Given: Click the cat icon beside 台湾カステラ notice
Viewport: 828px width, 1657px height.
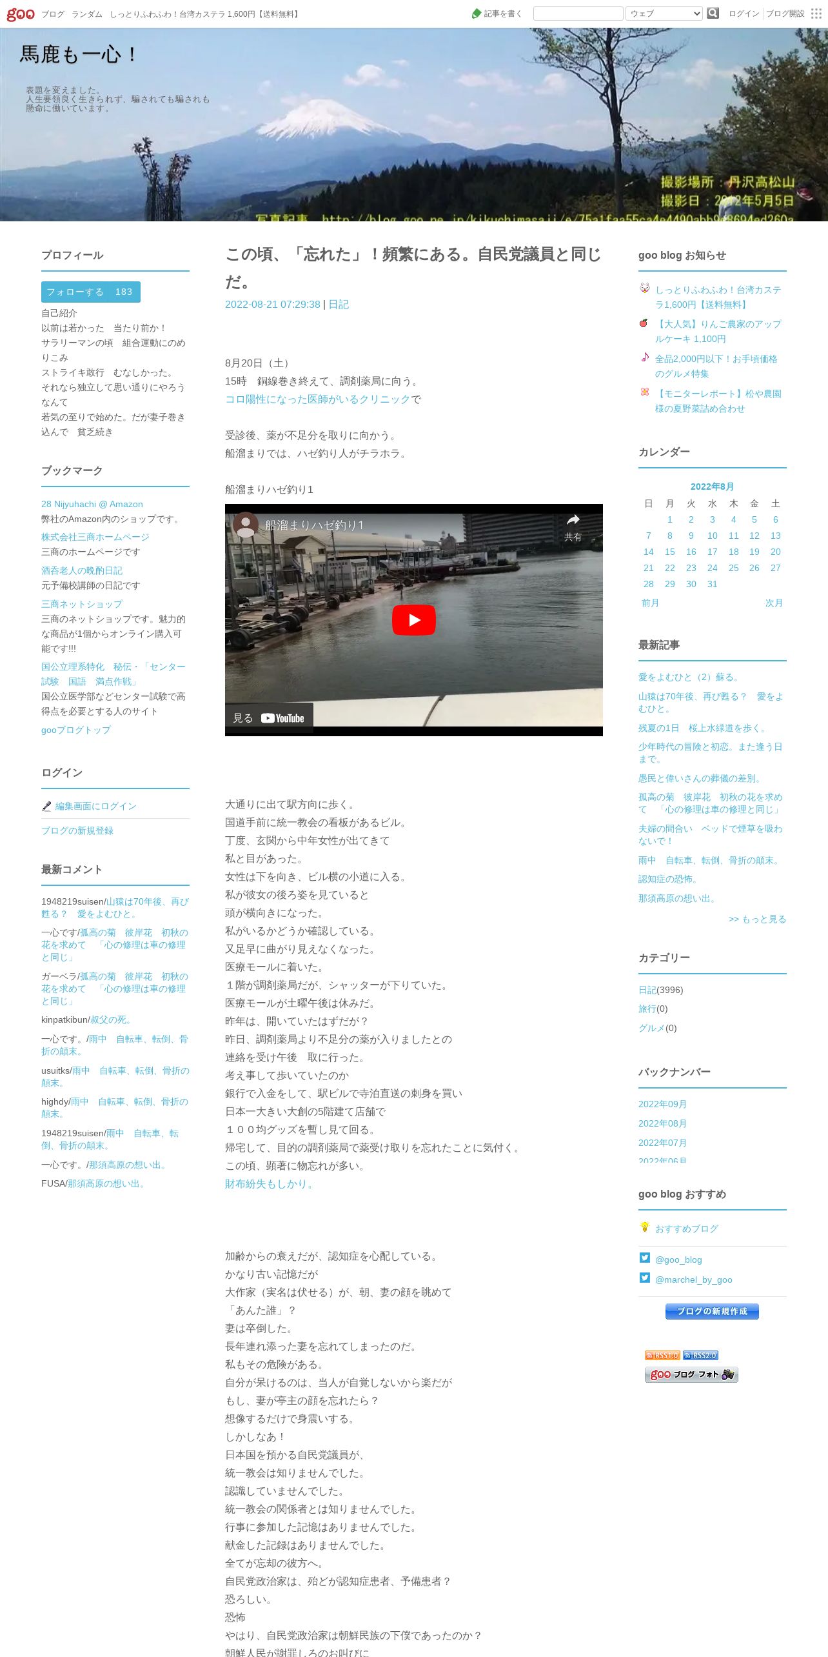Looking at the screenshot, I should tap(645, 288).
